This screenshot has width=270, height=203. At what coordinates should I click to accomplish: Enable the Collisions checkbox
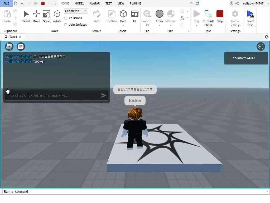pyautogui.click(x=66, y=18)
